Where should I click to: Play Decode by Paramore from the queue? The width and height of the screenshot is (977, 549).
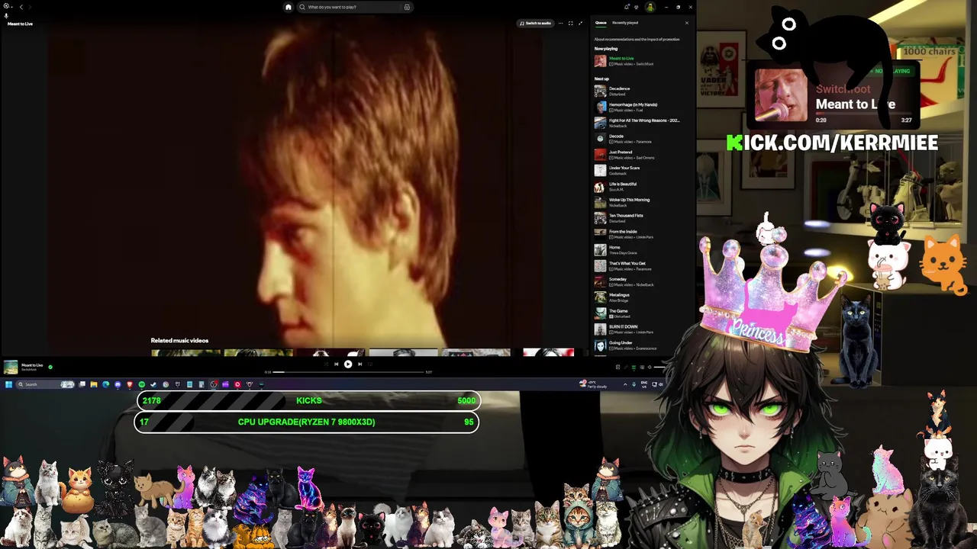[x=640, y=139]
